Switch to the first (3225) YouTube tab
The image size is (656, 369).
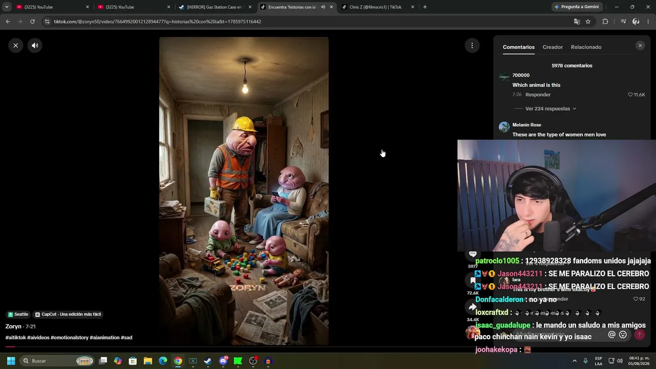click(53, 7)
